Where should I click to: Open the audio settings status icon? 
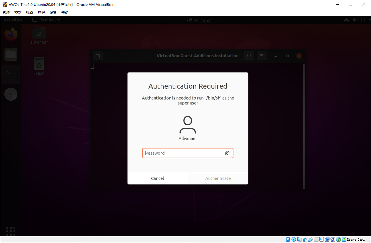tap(299, 239)
